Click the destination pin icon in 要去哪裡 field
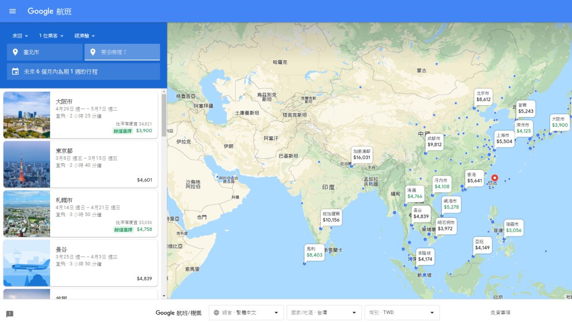Viewport: 572px width, 323px height. coord(93,52)
